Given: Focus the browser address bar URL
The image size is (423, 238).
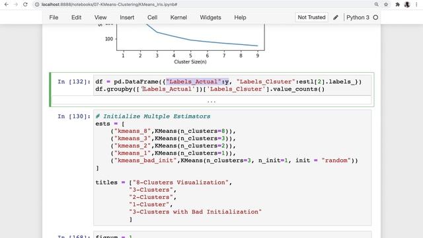Looking at the screenshot, I should (109, 5).
